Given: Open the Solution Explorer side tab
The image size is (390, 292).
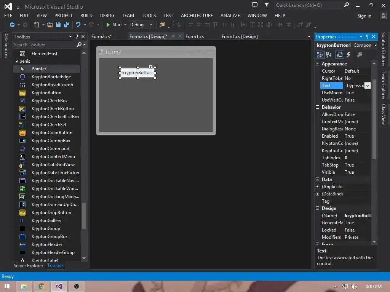Looking at the screenshot, I should coord(383,49).
